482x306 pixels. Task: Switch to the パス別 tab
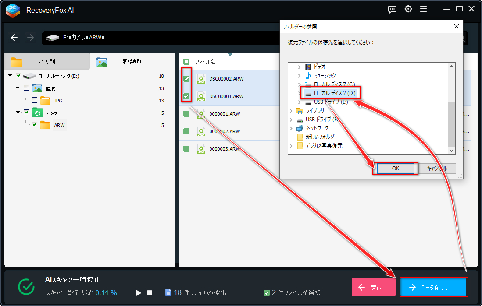pyautogui.click(x=47, y=62)
